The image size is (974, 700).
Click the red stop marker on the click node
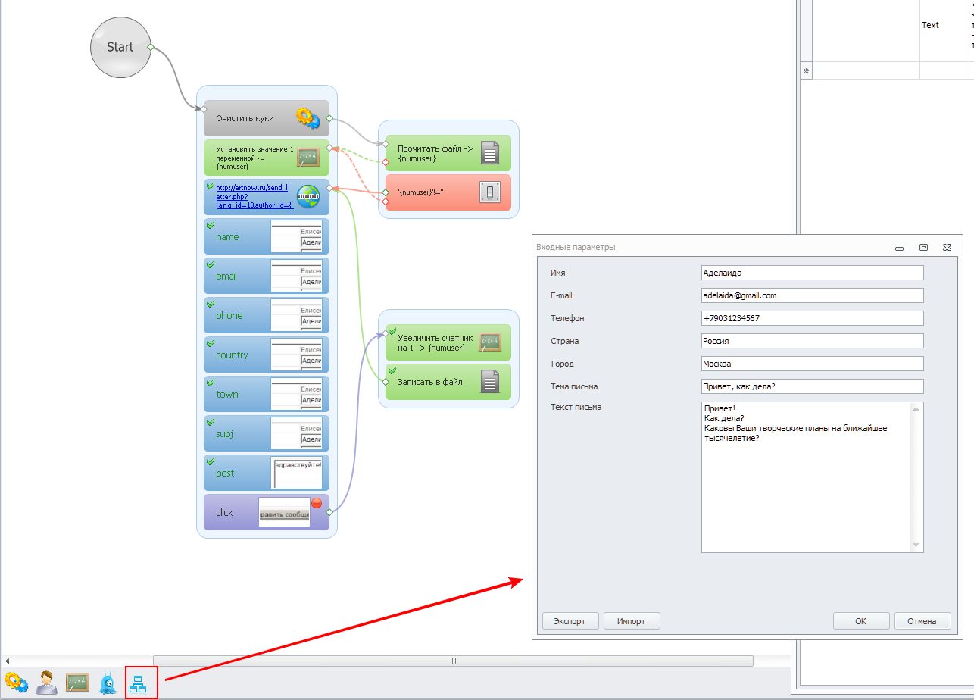317,503
